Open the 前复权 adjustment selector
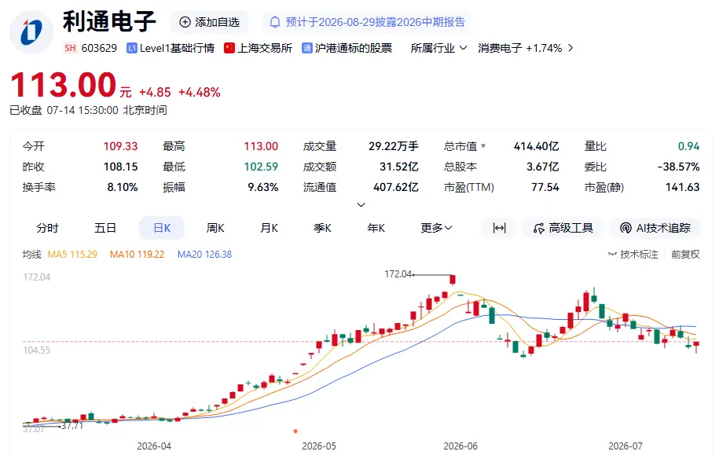This screenshot has width=719, height=455. [x=685, y=254]
